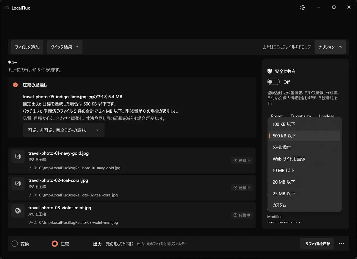
Task: Click the Modified label in options panel
Action: [275, 217]
